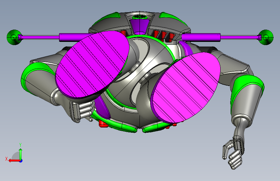Viewport: 280px width, 181px height.
Task: Click the green Y axis arrow
Action: pyautogui.click(x=21, y=154)
